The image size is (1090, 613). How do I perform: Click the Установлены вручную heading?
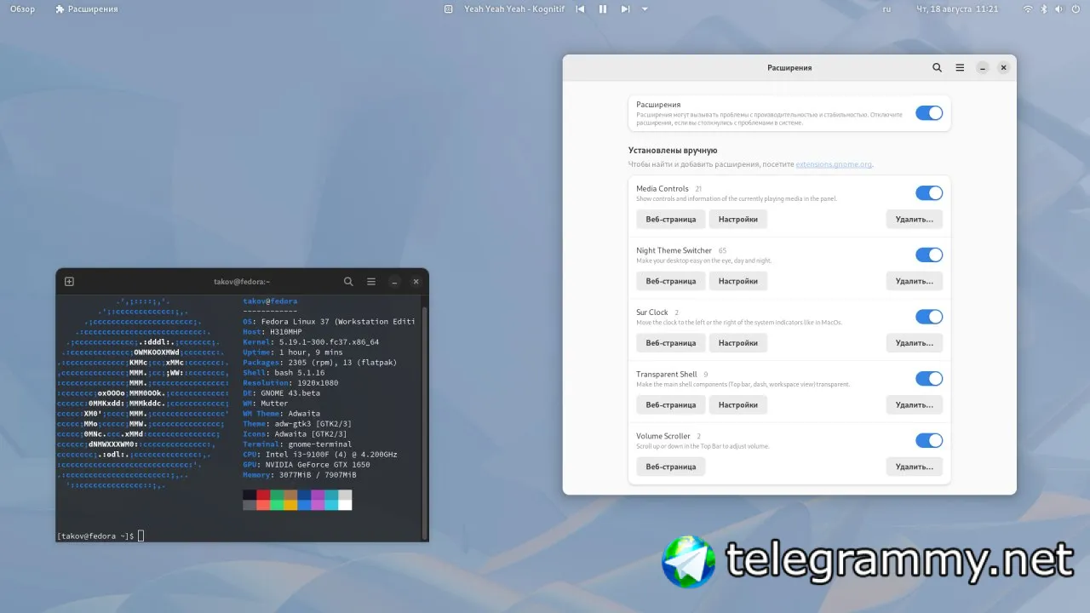point(673,150)
